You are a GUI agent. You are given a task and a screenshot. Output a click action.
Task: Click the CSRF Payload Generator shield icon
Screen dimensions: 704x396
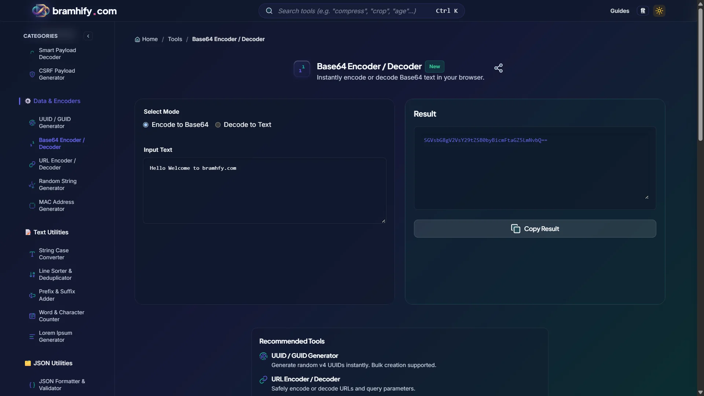[x=32, y=74]
